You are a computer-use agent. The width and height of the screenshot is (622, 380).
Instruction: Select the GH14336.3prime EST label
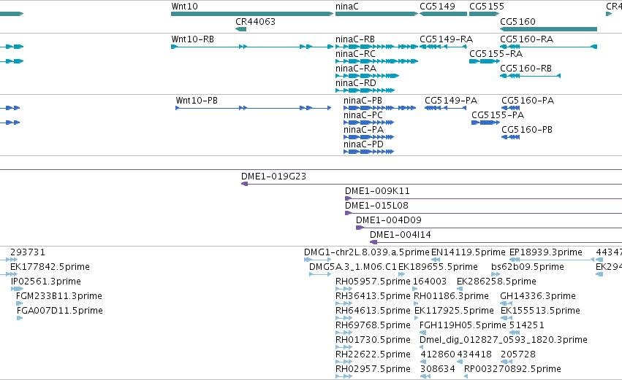pyautogui.click(x=538, y=296)
